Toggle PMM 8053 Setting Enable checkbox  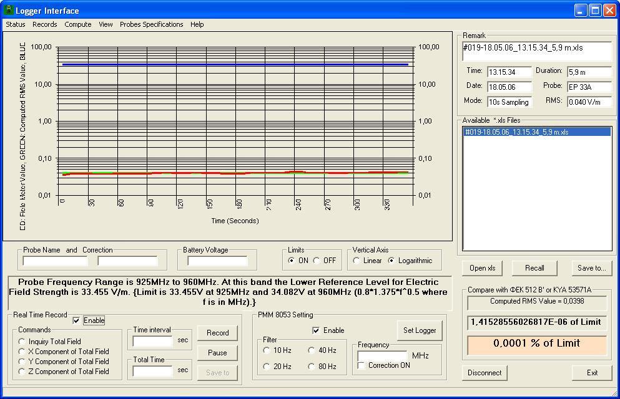pyautogui.click(x=316, y=330)
